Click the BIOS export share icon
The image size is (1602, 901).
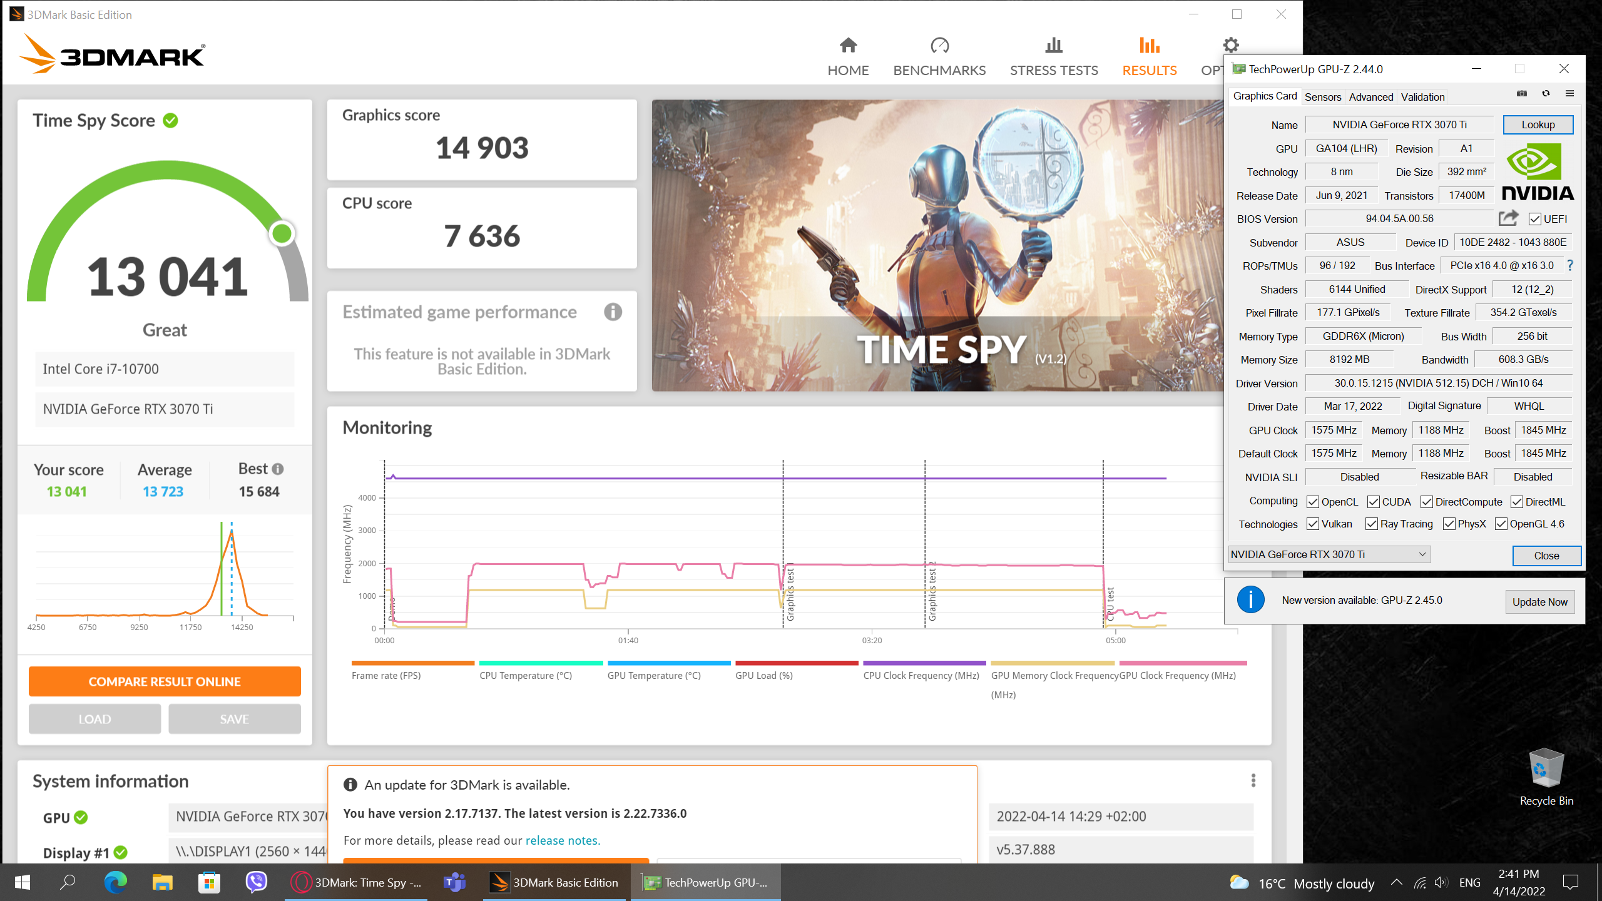click(x=1508, y=218)
